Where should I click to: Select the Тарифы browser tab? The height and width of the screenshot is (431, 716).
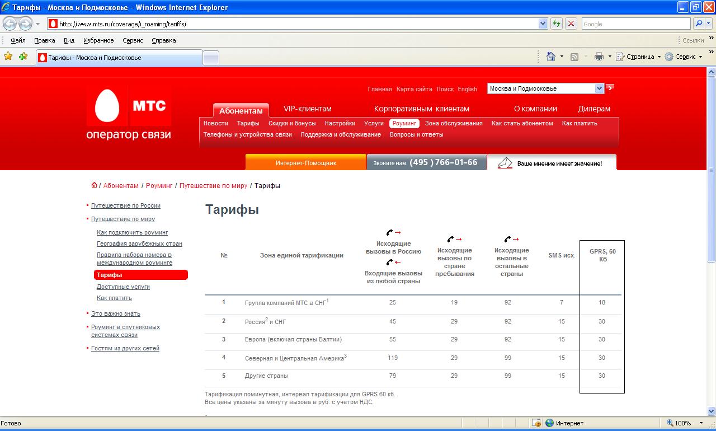tap(119, 58)
